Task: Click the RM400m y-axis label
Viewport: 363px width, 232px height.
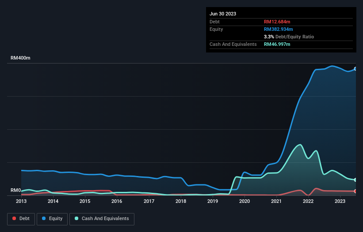Action: click(20, 58)
